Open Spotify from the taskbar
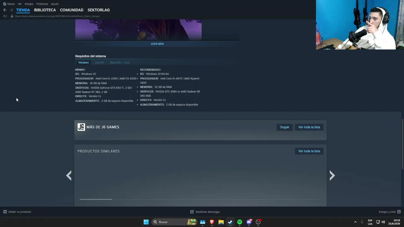Screen dimensions: 404x227 pos(240,222)
